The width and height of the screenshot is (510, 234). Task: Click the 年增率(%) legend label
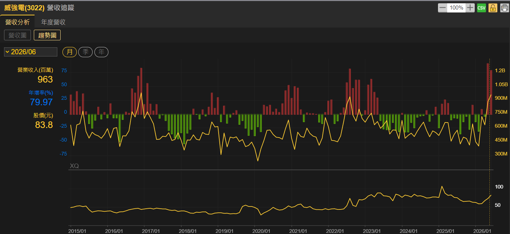click(x=41, y=93)
